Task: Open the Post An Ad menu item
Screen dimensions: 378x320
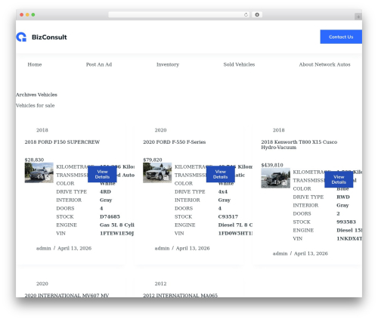Action: click(99, 64)
